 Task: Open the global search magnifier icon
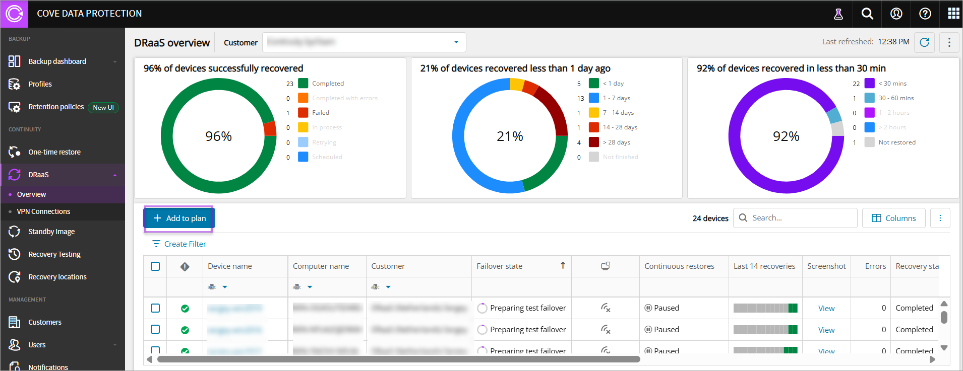click(867, 14)
